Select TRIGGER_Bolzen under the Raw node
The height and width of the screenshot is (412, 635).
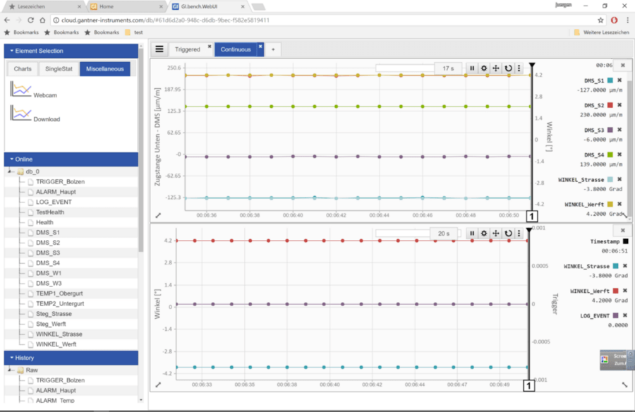(x=61, y=380)
